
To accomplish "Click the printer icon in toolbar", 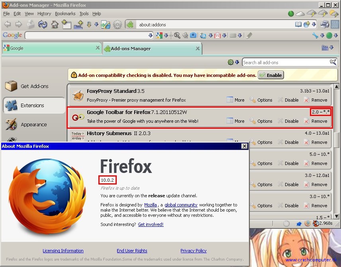I will coord(325,24).
